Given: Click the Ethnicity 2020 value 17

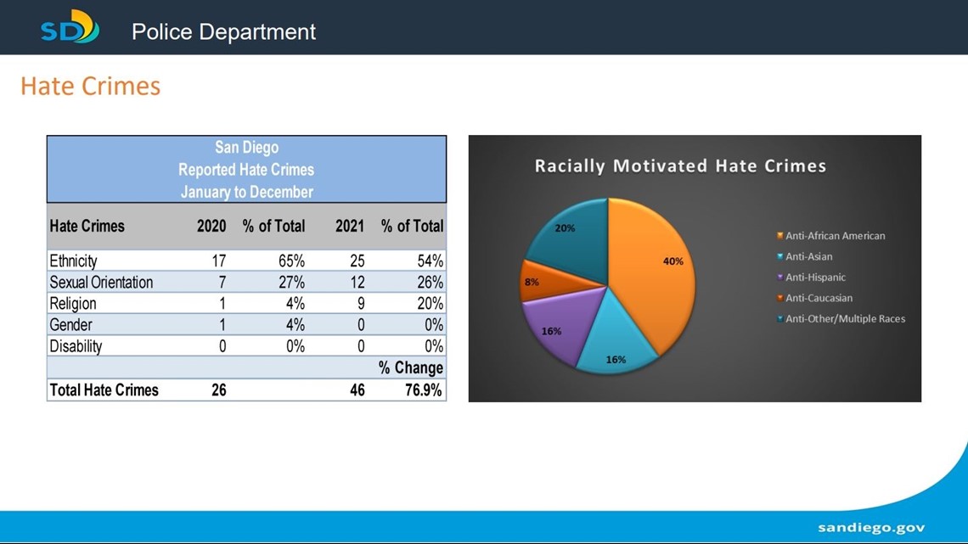Looking at the screenshot, I should (x=218, y=261).
